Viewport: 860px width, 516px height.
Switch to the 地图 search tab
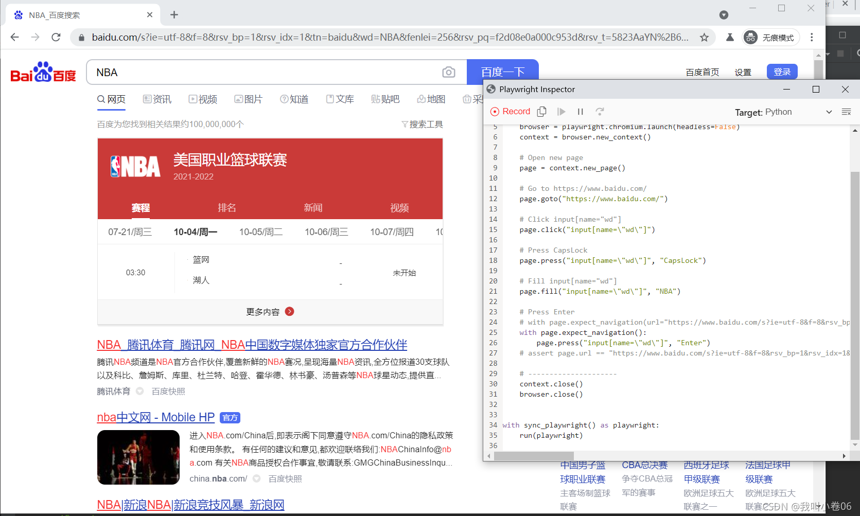point(431,99)
